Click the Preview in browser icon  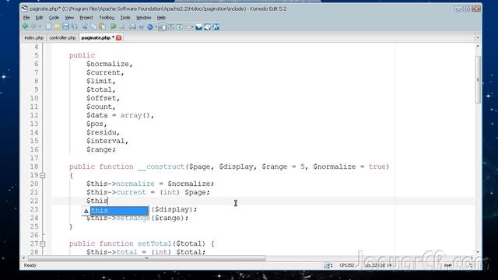142,27
